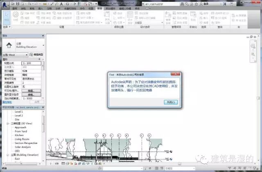Open the 属性帮助 properties help link
262x172 pixels.
pos(7,102)
